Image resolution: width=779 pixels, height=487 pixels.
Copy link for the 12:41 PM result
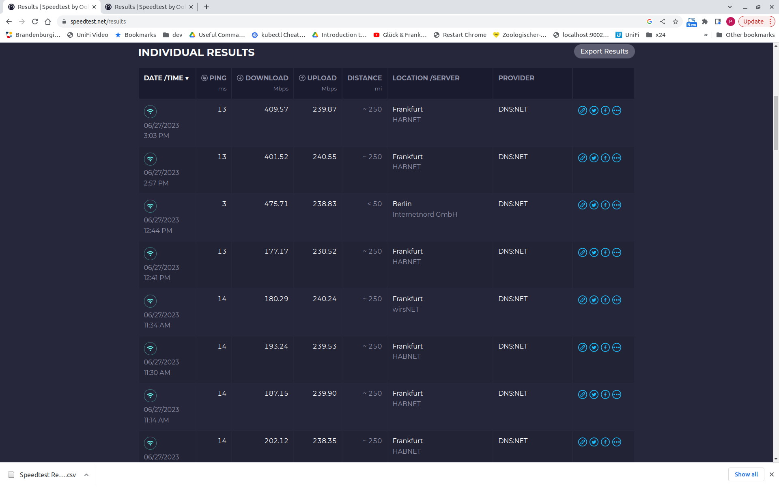click(x=582, y=252)
